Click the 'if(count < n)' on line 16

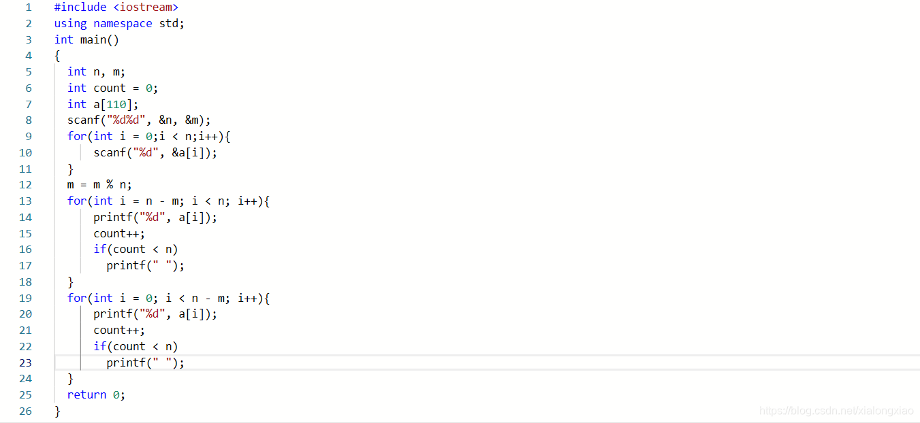tap(136, 249)
